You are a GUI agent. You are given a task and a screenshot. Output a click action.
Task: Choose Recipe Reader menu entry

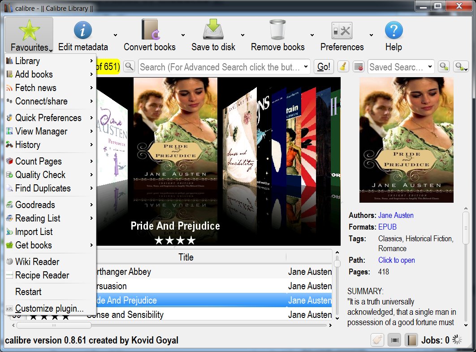click(x=50, y=275)
